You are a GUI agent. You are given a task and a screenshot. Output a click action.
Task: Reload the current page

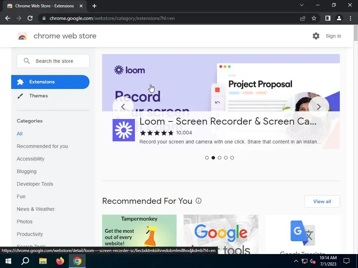30,18
